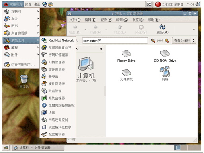Screen dimensions: 204x153
Task: Launch 磁盘管理
Action: pos(58,91)
